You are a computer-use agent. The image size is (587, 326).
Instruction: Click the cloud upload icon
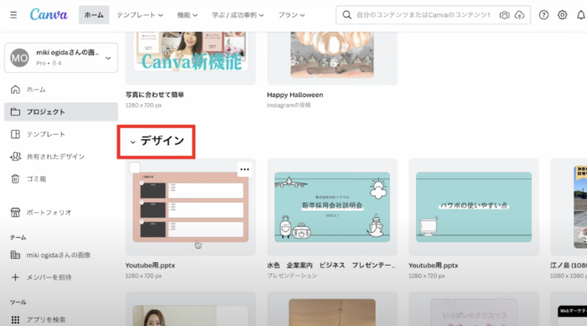(x=519, y=15)
